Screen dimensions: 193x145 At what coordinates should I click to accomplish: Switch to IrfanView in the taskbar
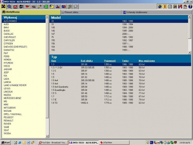pyautogui.click(x=114, y=143)
